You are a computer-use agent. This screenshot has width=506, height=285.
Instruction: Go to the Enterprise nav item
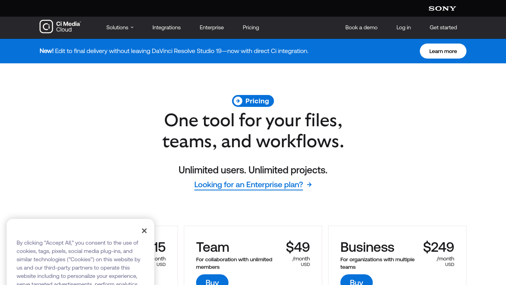click(211, 27)
